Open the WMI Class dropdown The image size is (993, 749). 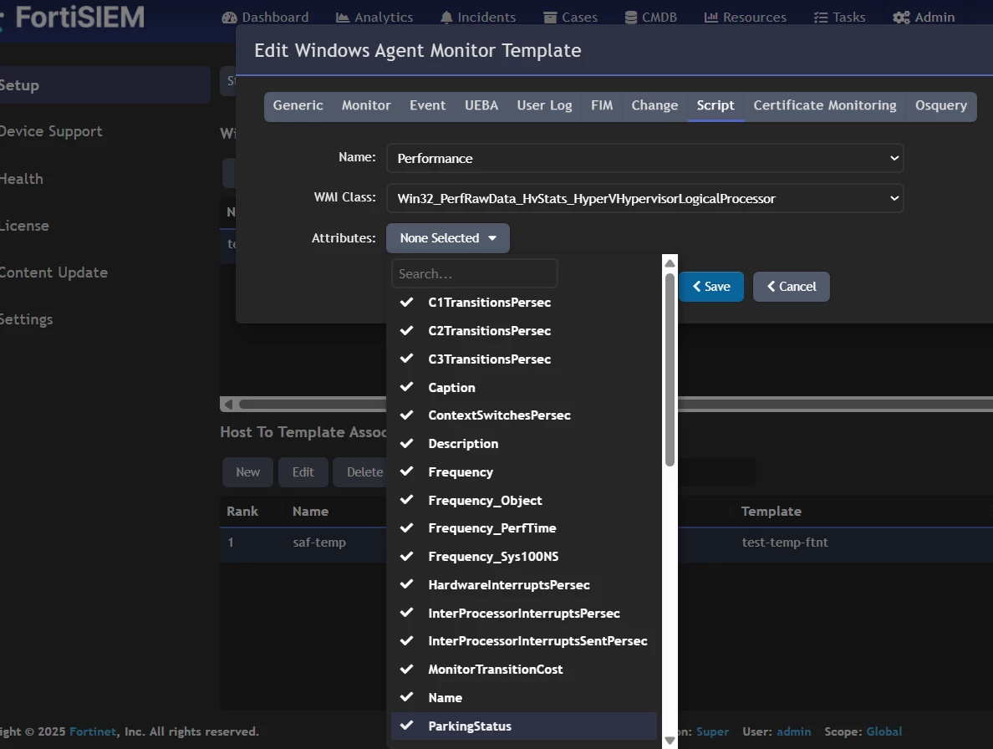point(644,198)
